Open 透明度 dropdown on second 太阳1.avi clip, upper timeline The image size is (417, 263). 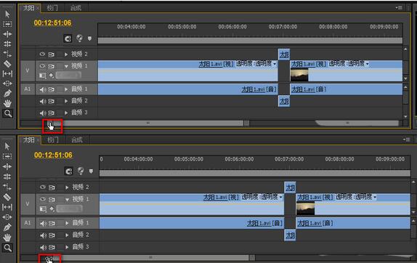pyautogui.click(x=368, y=64)
